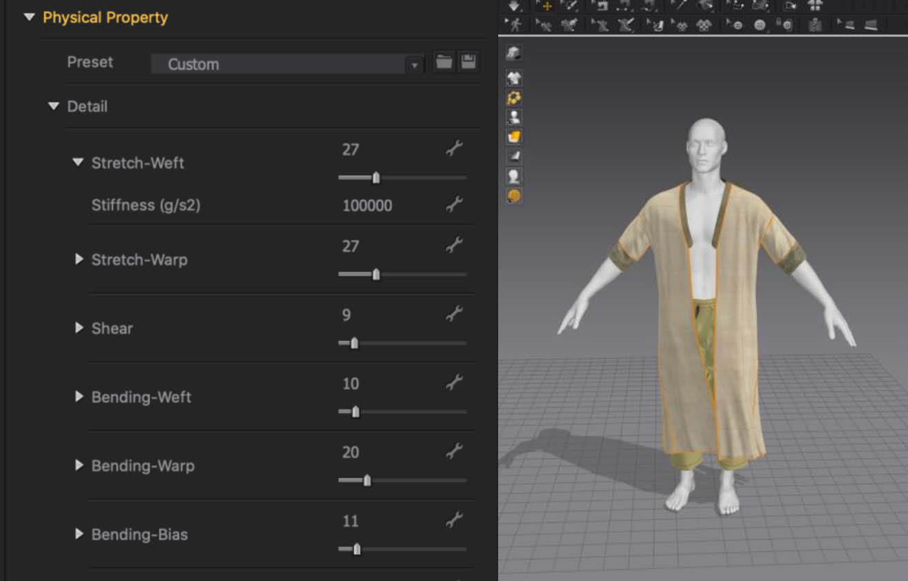The height and width of the screenshot is (581, 908).
Task: Open the Preset Custom dropdown
Action: pos(286,64)
